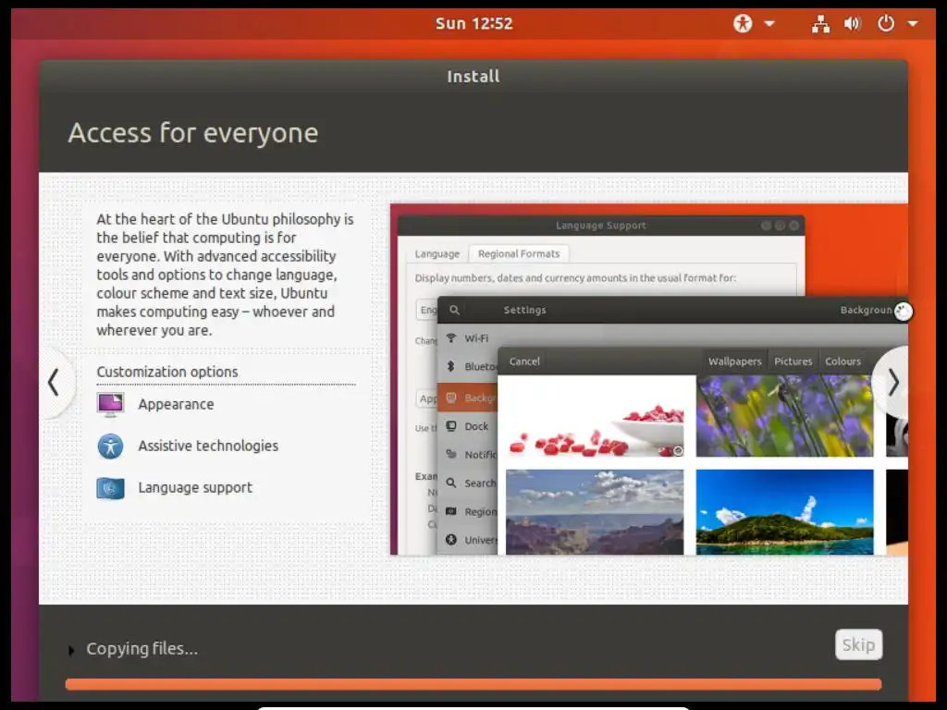Switch to the Language tab
947x710 pixels.
437,254
